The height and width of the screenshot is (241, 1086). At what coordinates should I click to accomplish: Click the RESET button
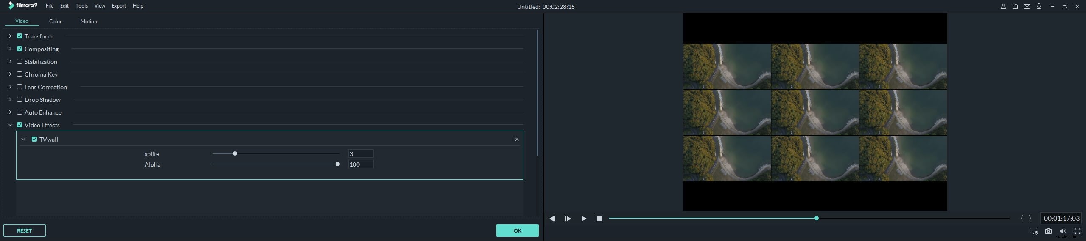click(25, 230)
